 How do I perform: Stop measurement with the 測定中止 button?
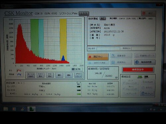pos(98,57)
